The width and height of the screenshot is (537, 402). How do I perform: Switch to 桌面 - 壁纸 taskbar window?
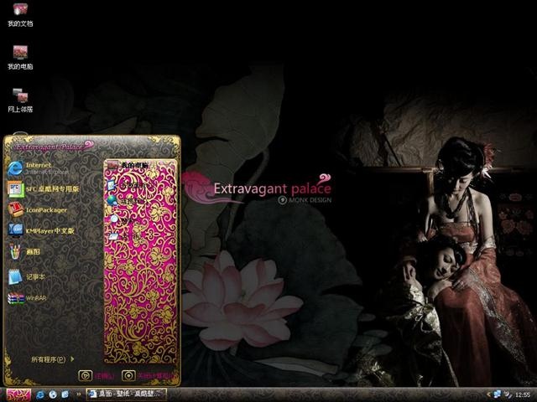coord(126,394)
